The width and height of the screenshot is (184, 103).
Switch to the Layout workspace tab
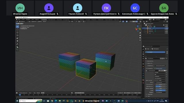(x=44, y=20)
